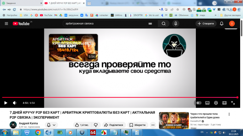Screen dimensions: 243x136
Task: Select the 7 ДНЕЙ КРУЧУ P2P tab
Action: [64, 3]
